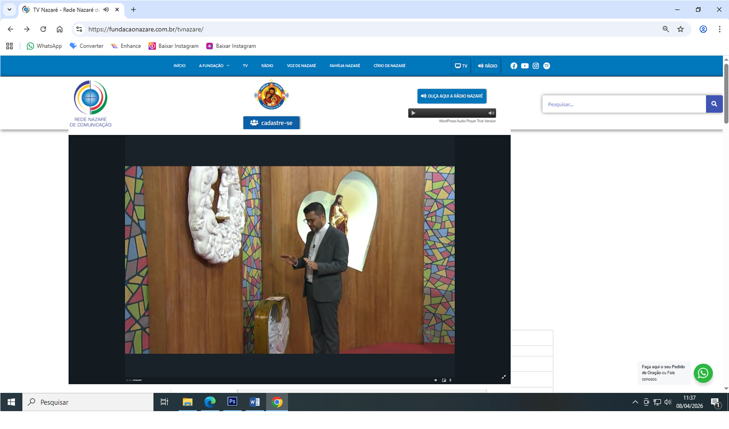Viewport: 729px width, 429px height.
Task: Open the Voz de Nazaré menu item
Action: [x=301, y=66]
